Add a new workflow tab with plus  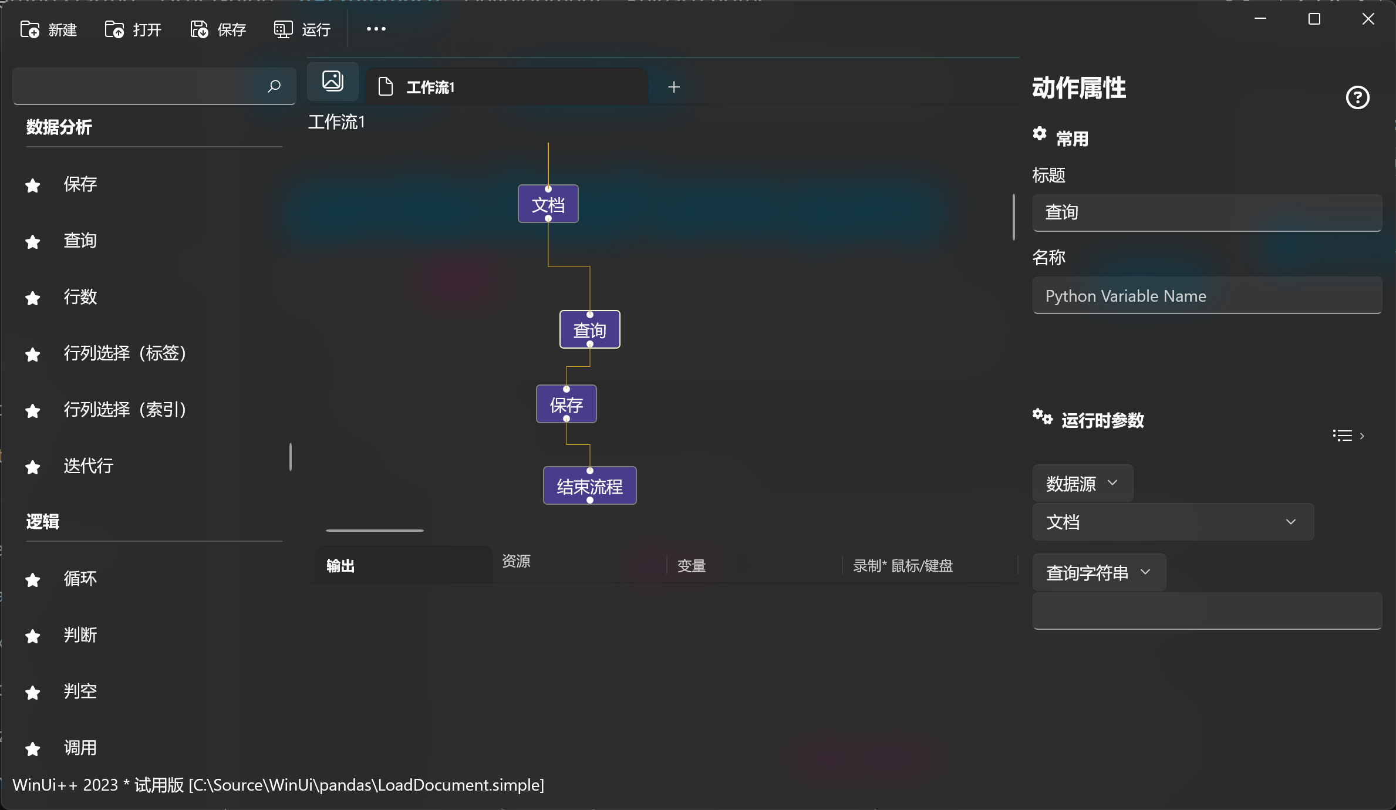(x=674, y=87)
